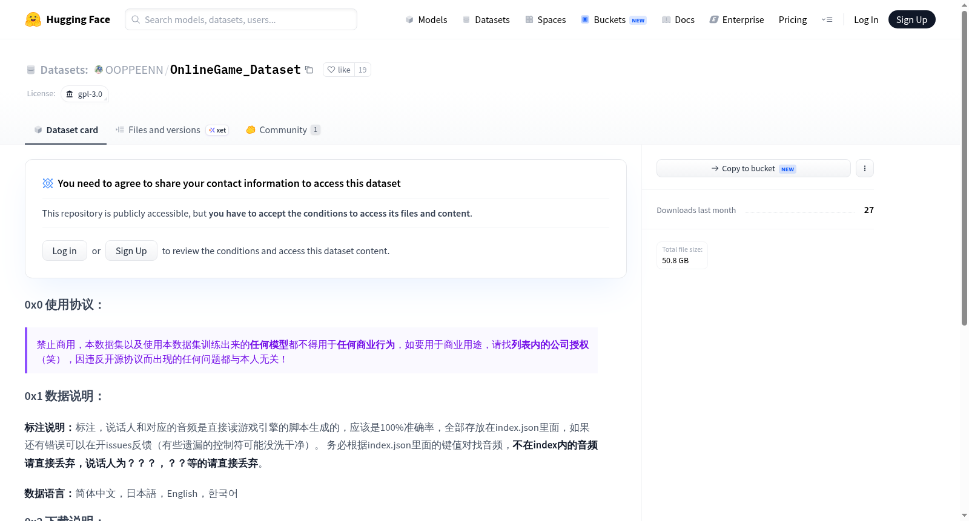Click the gpl-3.0 license tag

85,94
